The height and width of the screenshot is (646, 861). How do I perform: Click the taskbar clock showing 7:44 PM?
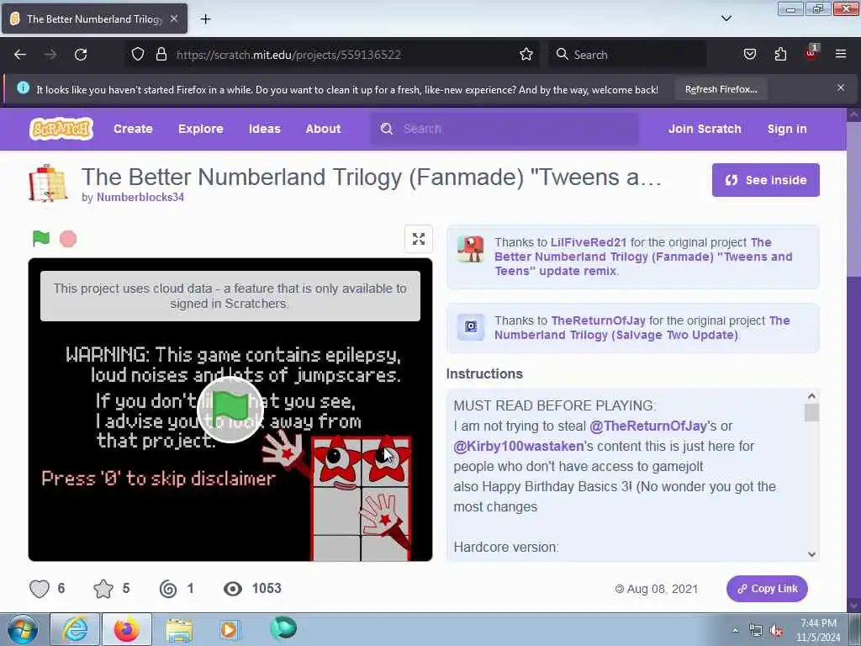(x=818, y=630)
